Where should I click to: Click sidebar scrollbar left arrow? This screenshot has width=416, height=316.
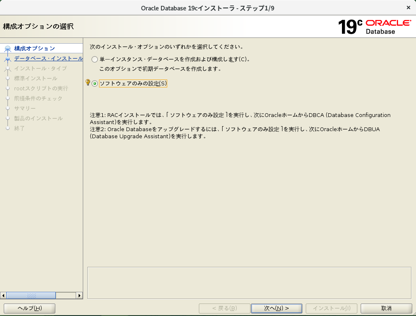click(x=3, y=296)
